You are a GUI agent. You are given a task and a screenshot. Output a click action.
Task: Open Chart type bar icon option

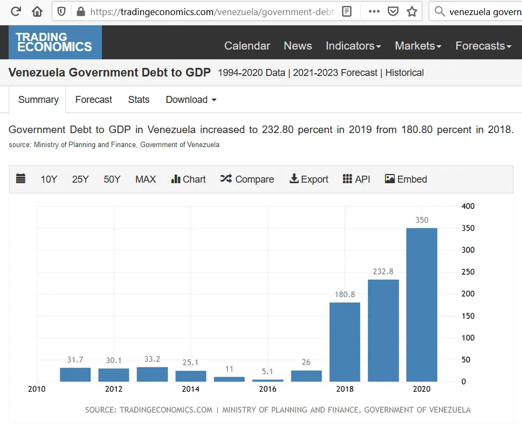(188, 179)
